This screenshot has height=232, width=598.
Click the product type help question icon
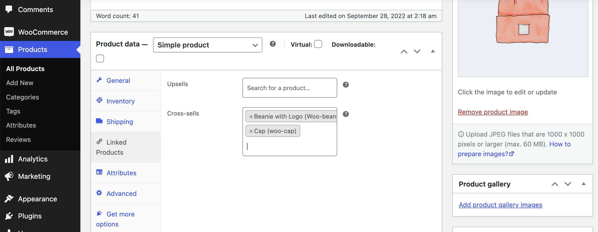(x=273, y=44)
